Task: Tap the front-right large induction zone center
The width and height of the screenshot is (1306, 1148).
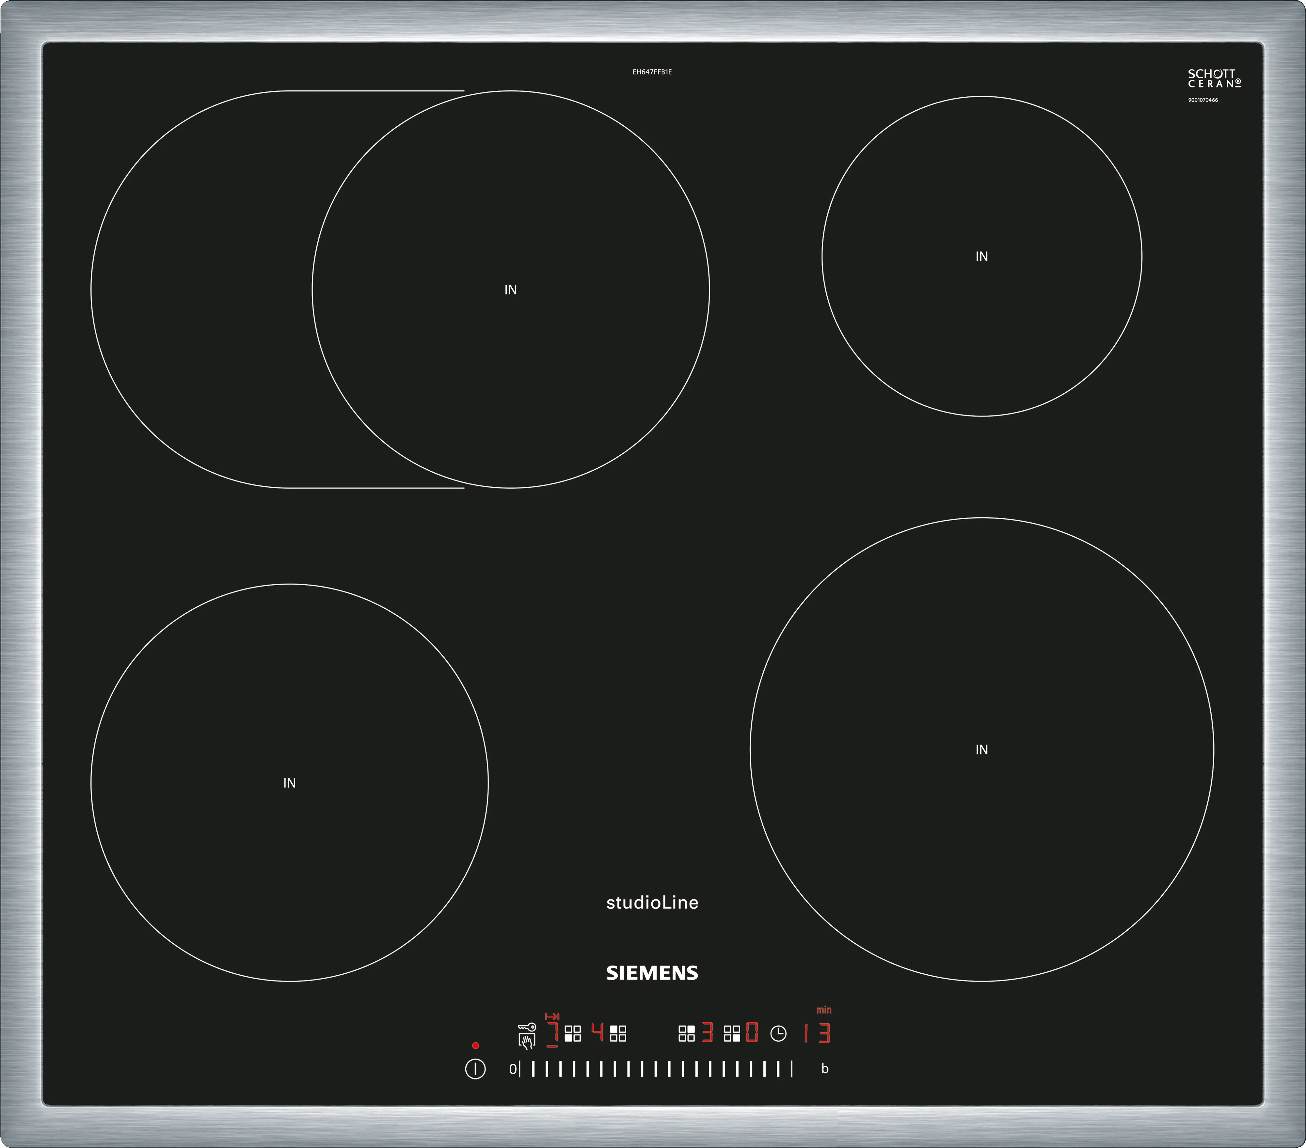Action: pos(981,749)
